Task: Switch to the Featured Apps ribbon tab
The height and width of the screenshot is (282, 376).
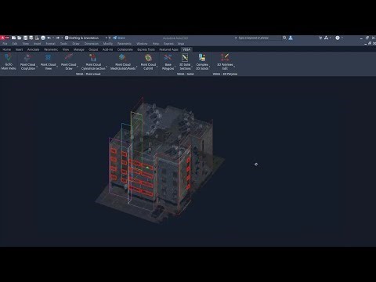Action: pyautogui.click(x=168, y=49)
